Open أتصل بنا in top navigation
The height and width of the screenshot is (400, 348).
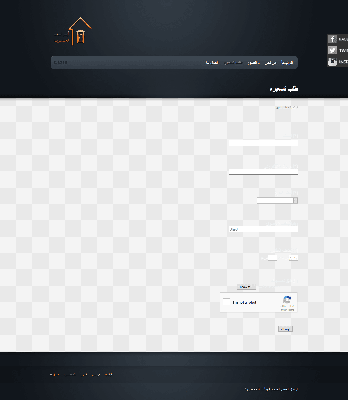point(212,63)
